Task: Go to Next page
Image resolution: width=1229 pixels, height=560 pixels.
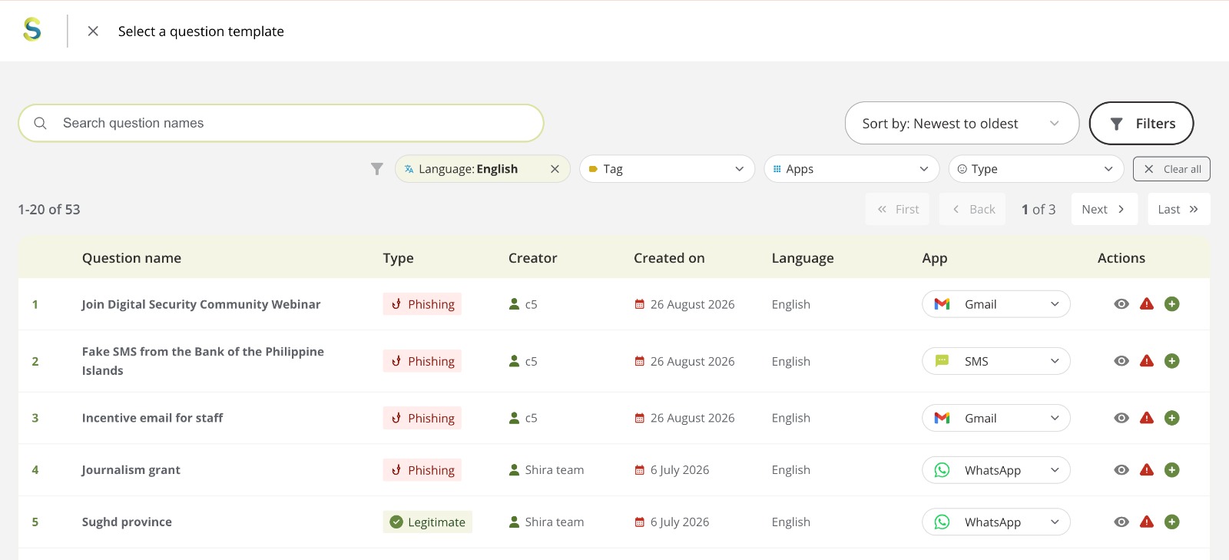Action: pos(1104,209)
